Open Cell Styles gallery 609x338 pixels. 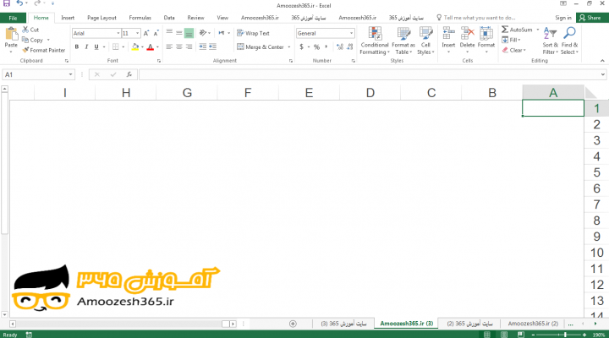tap(425, 41)
